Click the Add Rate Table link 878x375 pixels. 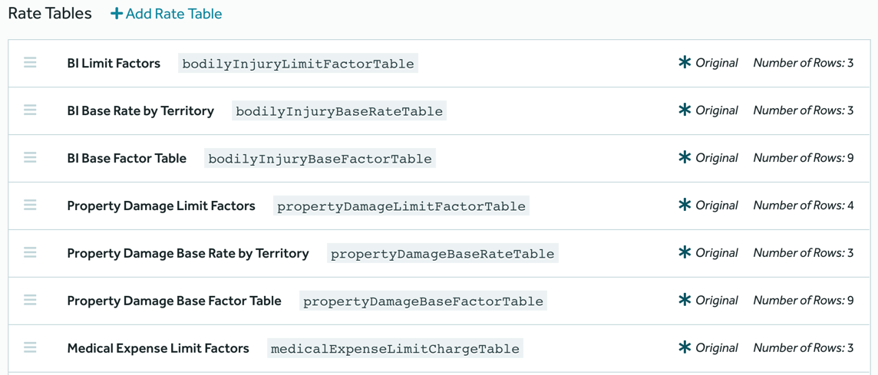coord(173,14)
